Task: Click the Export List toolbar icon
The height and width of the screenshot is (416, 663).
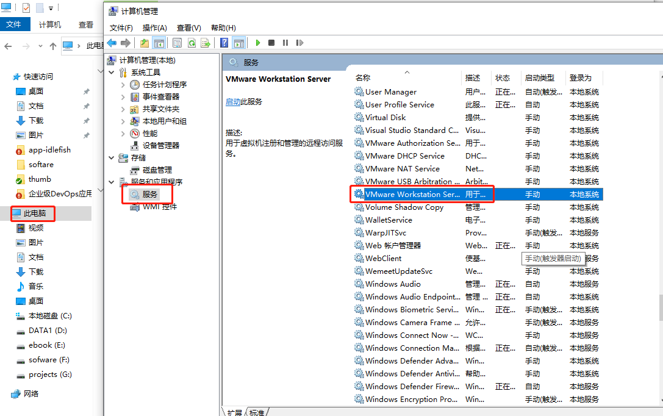Action: tap(206, 43)
